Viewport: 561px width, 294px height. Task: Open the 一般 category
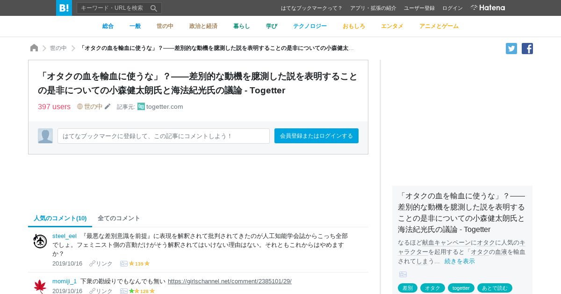(135, 26)
